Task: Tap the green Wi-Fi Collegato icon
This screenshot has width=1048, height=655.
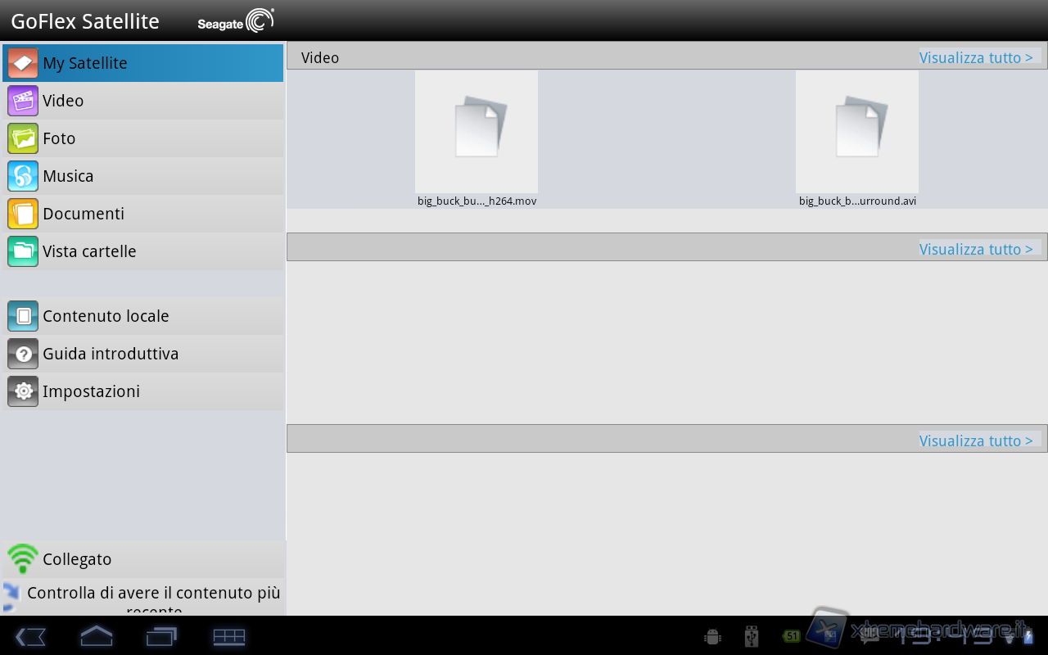Action: [x=23, y=559]
